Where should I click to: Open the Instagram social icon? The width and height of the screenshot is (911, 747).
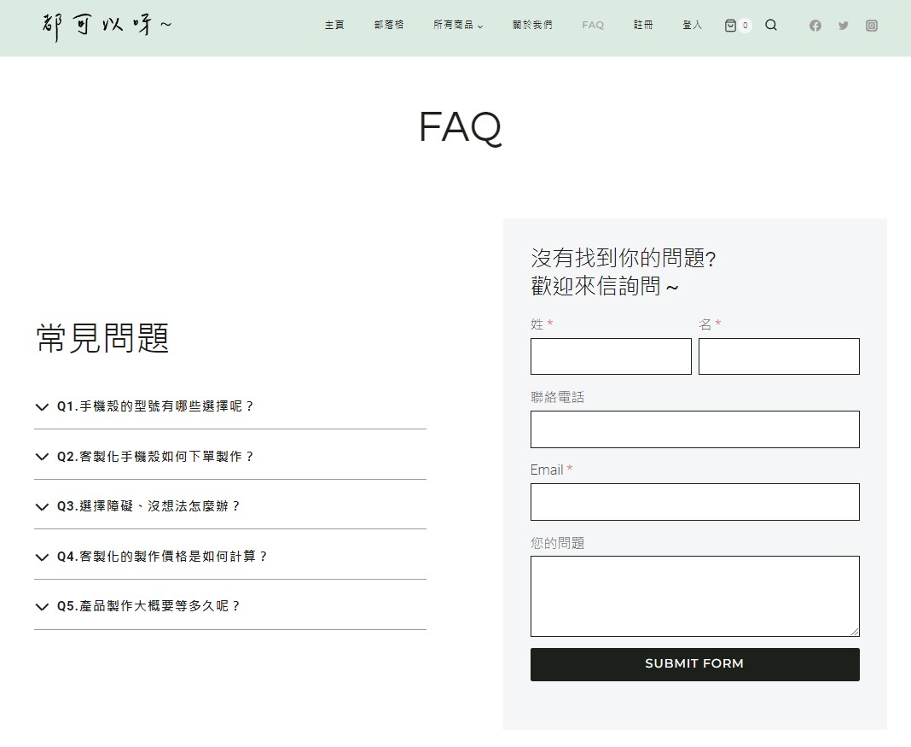click(x=872, y=26)
